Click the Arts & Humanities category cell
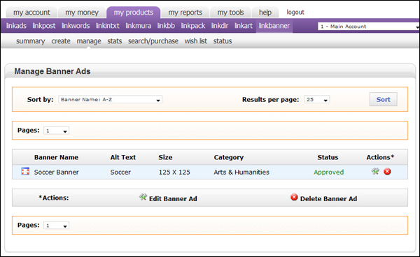This screenshot has height=257, width=420. (x=241, y=172)
